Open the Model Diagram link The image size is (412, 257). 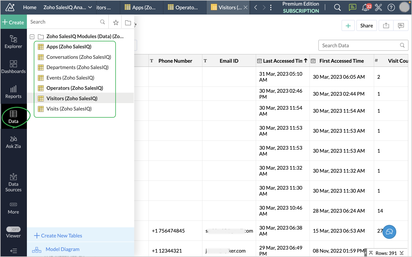coord(56,249)
